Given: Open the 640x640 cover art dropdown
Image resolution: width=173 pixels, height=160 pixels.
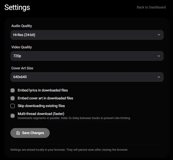Looking at the screenshot, I should [x=87, y=77].
